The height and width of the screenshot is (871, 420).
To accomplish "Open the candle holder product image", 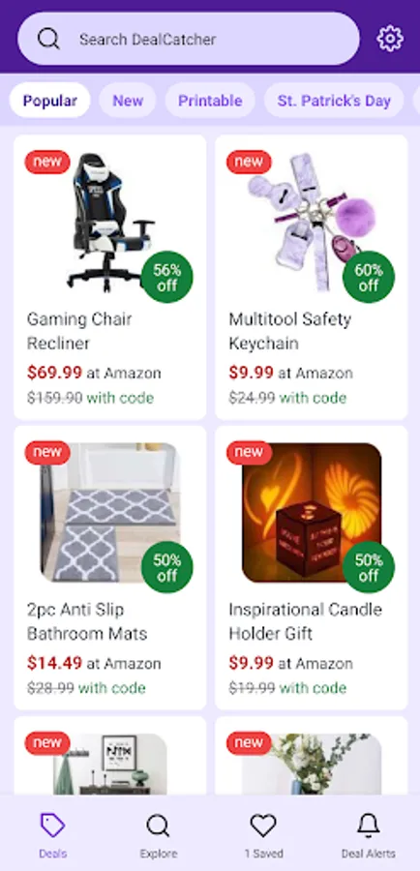I will coord(312,512).
